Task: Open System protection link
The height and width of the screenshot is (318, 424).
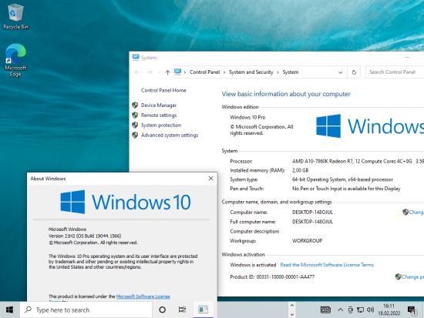Action: click(x=161, y=125)
